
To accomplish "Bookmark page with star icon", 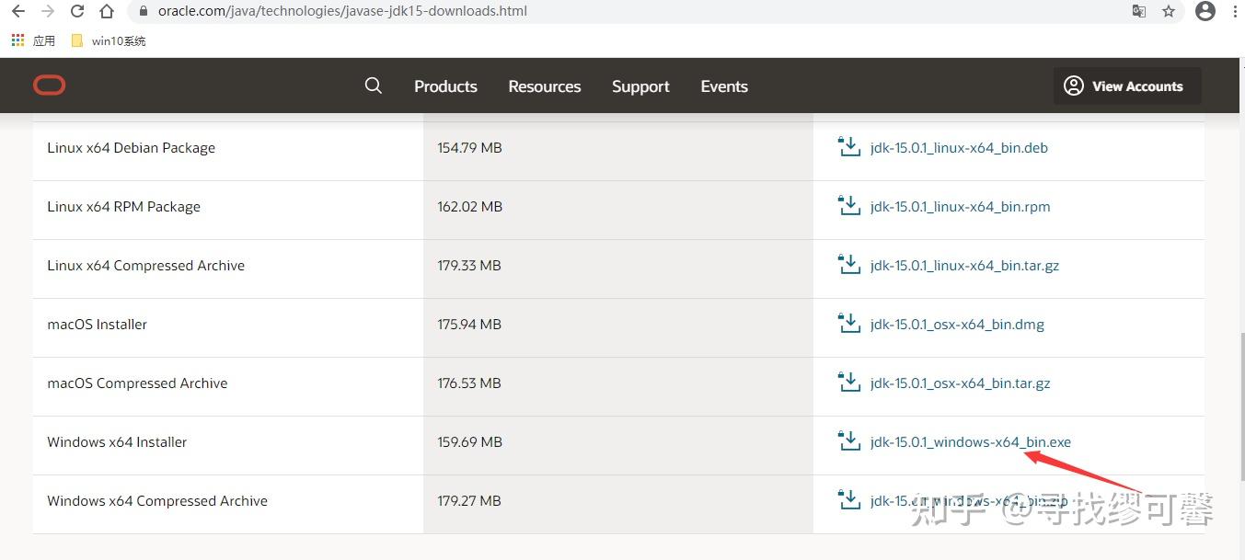I will click(1169, 11).
